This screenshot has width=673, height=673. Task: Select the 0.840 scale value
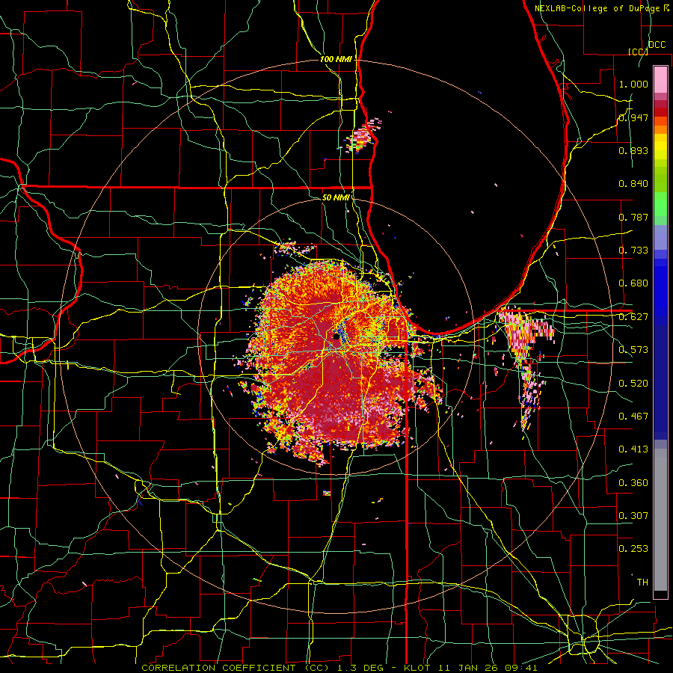633,184
